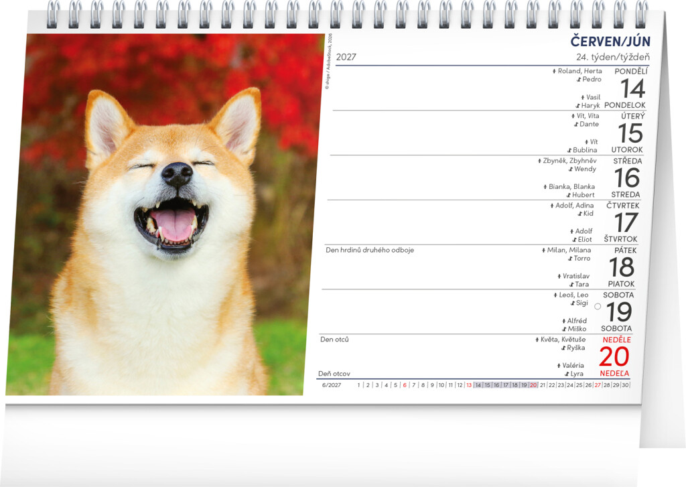Click the 2027 year label
Screen dimensions: 686x487
346,57
